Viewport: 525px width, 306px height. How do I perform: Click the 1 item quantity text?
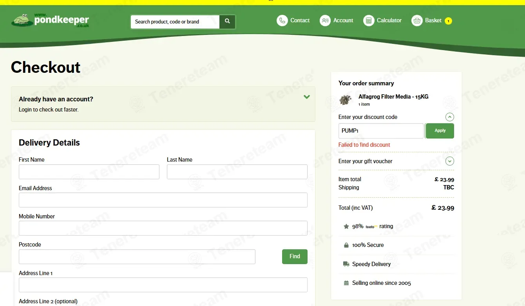click(x=364, y=104)
